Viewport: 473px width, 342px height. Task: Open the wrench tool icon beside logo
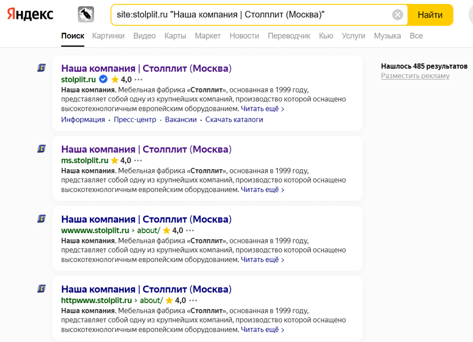[x=86, y=15]
